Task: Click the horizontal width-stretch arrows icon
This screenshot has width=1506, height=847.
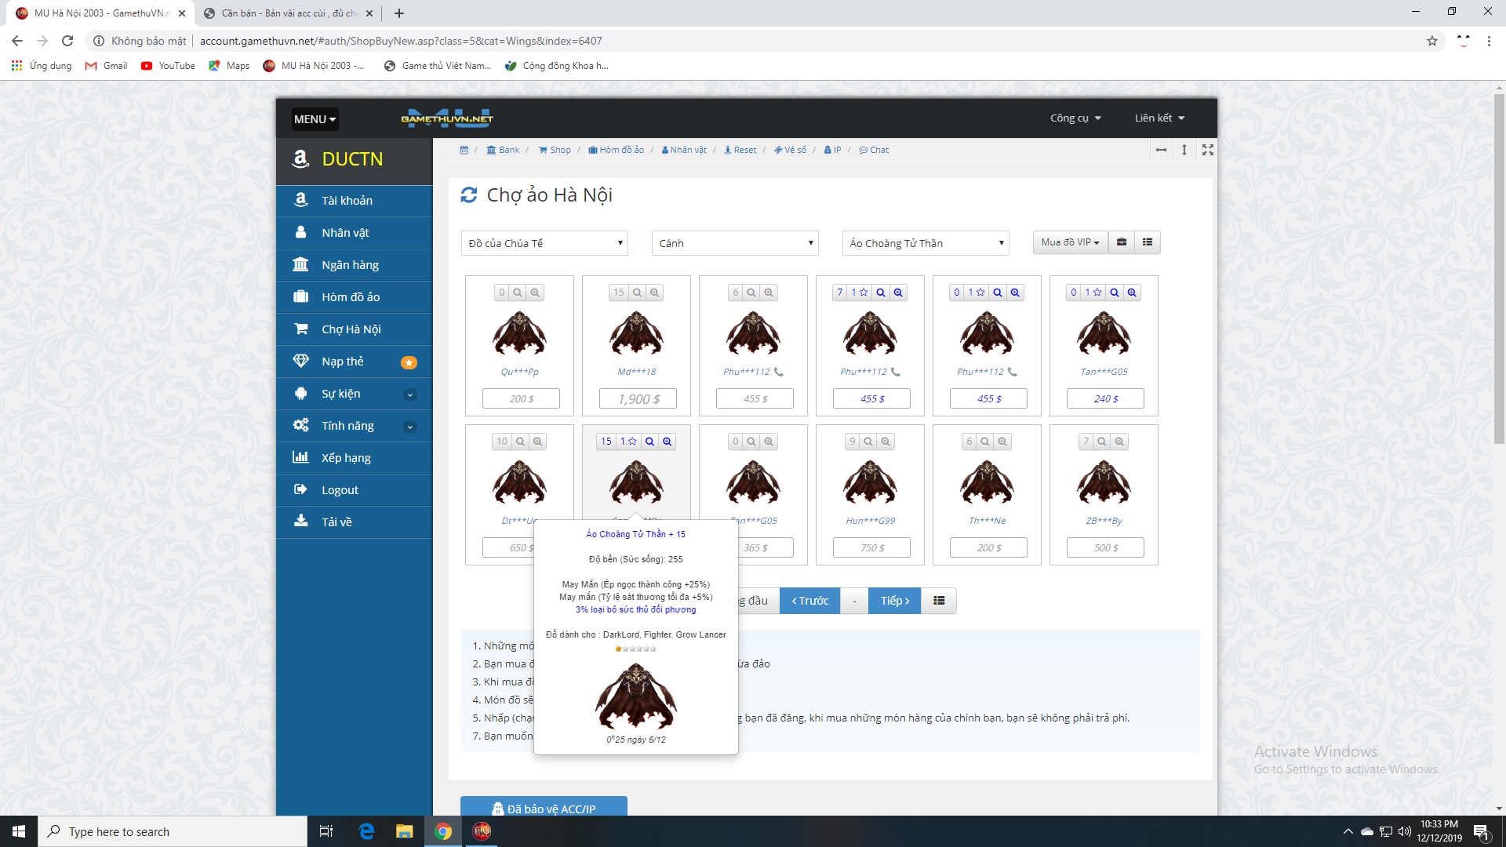Action: click(x=1161, y=150)
